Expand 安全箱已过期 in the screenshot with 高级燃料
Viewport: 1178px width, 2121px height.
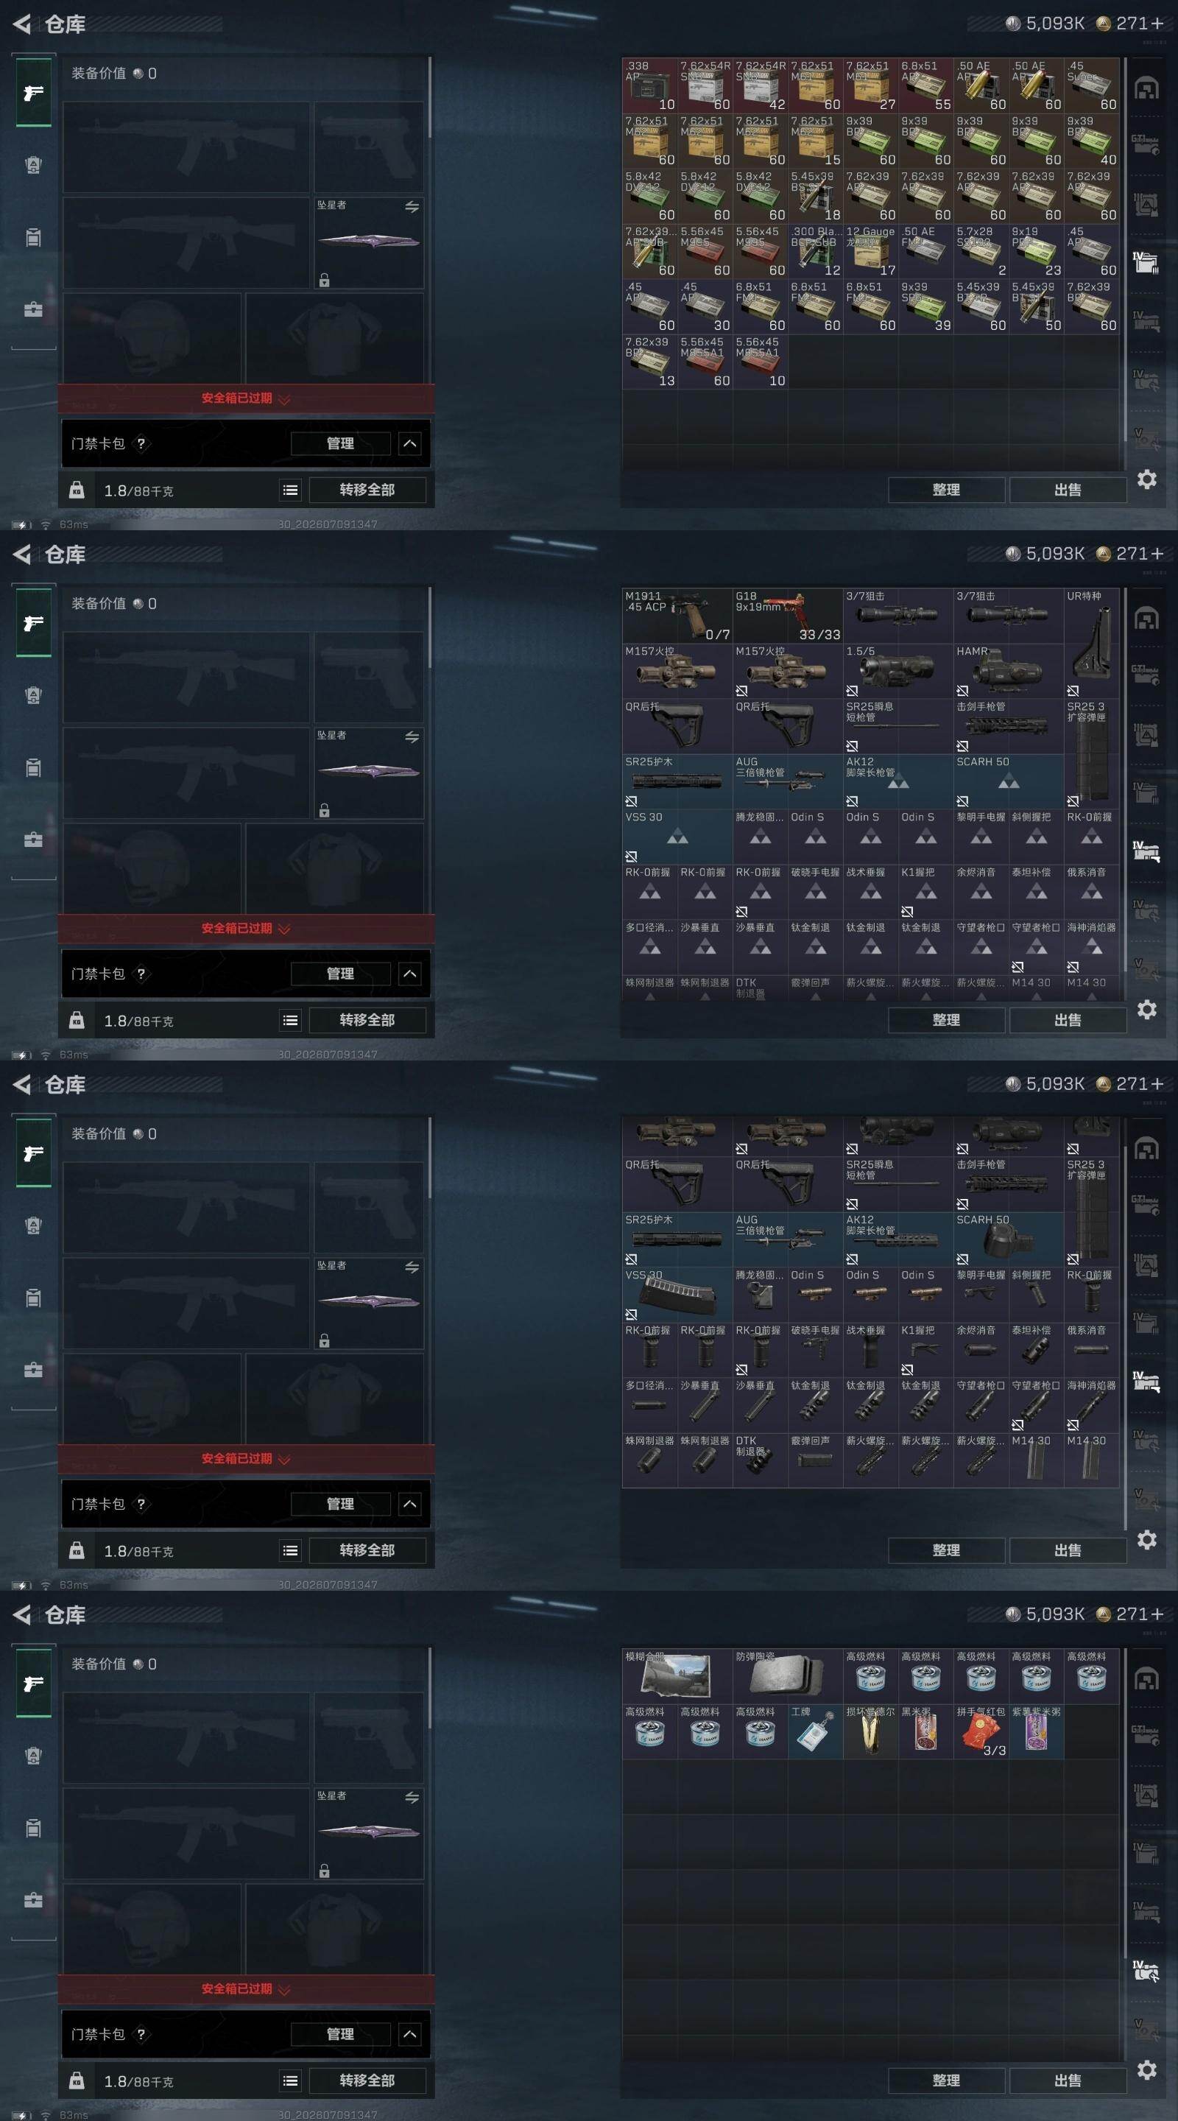pyautogui.click(x=245, y=1989)
